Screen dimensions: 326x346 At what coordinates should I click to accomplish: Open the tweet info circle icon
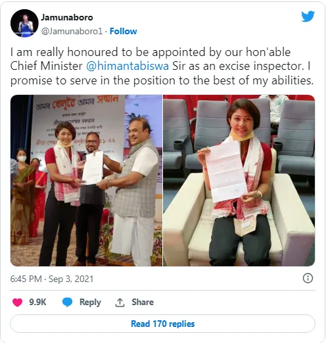pyautogui.click(x=308, y=278)
